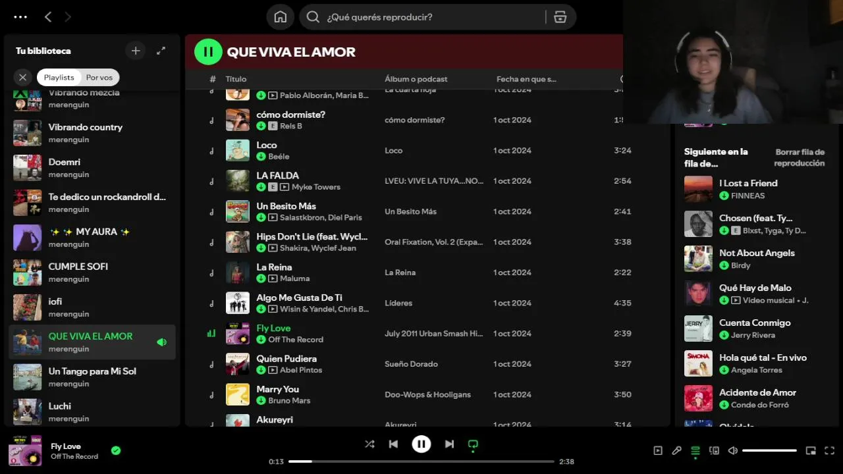Toggle the green repeat button
The height and width of the screenshot is (474, 843).
[x=473, y=444]
